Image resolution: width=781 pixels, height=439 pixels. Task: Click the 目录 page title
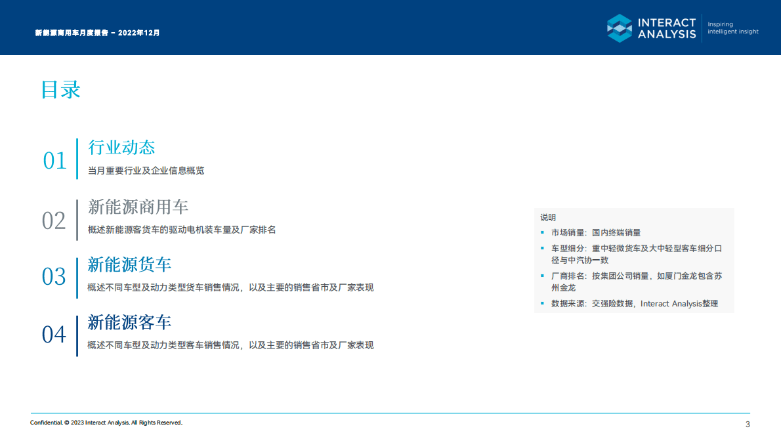[60, 90]
